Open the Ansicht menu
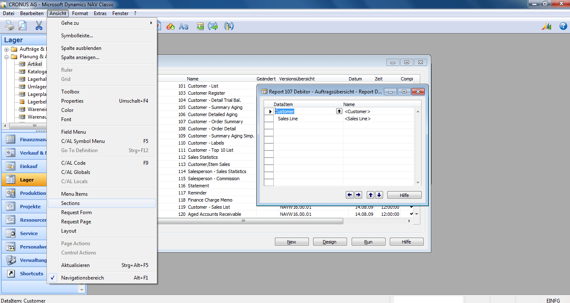This screenshot has width=570, height=303. (58, 13)
